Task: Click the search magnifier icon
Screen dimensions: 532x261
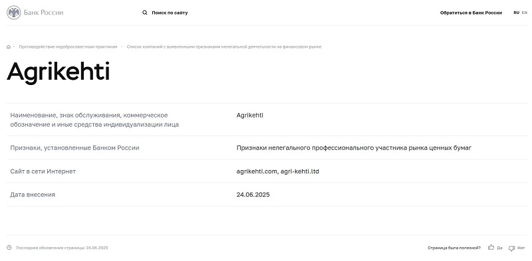Action: pyautogui.click(x=145, y=13)
